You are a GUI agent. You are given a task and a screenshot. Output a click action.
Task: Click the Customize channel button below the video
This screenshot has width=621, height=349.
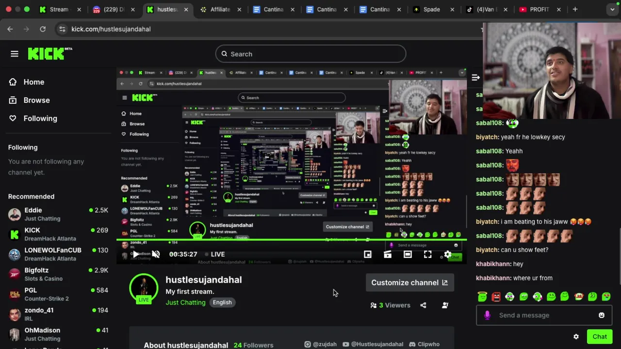pos(409,283)
